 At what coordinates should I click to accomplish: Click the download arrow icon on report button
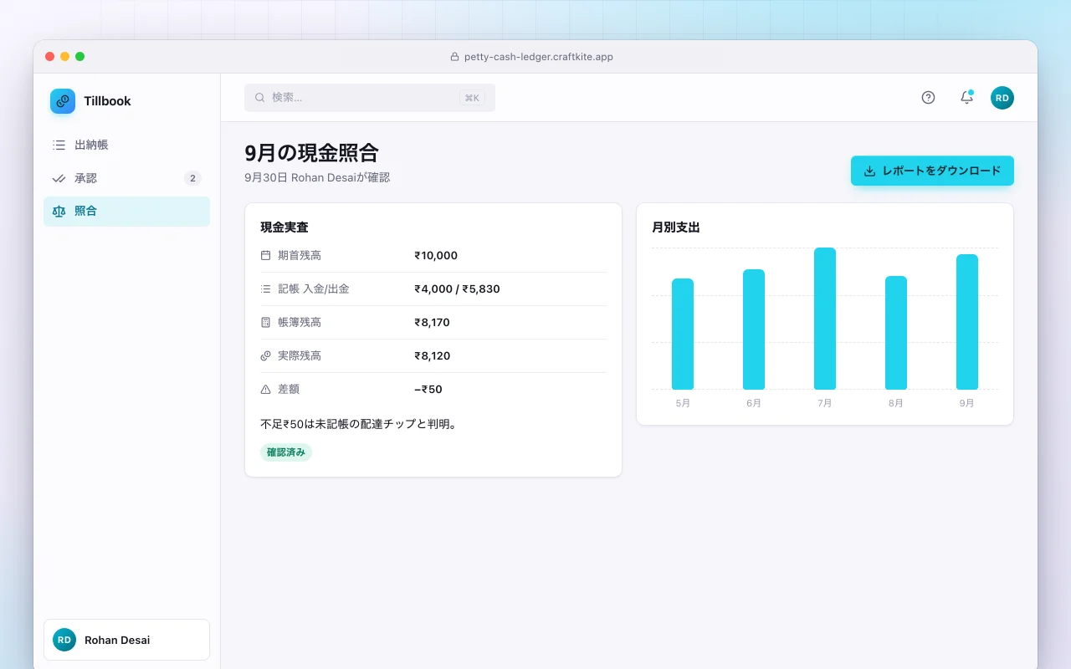tap(869, 171)
